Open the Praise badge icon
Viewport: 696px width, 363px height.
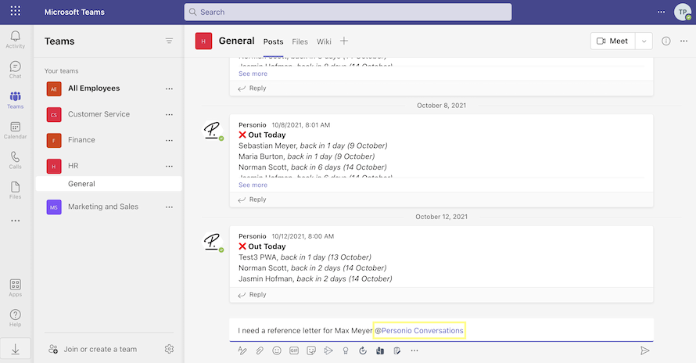(346, 350)
